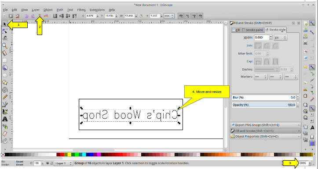The image size is (318, 169).
Task: Expand the Object Properties panel
Action: click(266, 137)
